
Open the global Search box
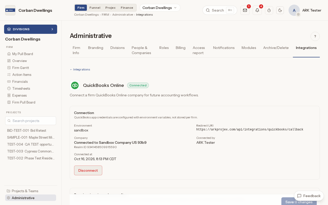220,10
